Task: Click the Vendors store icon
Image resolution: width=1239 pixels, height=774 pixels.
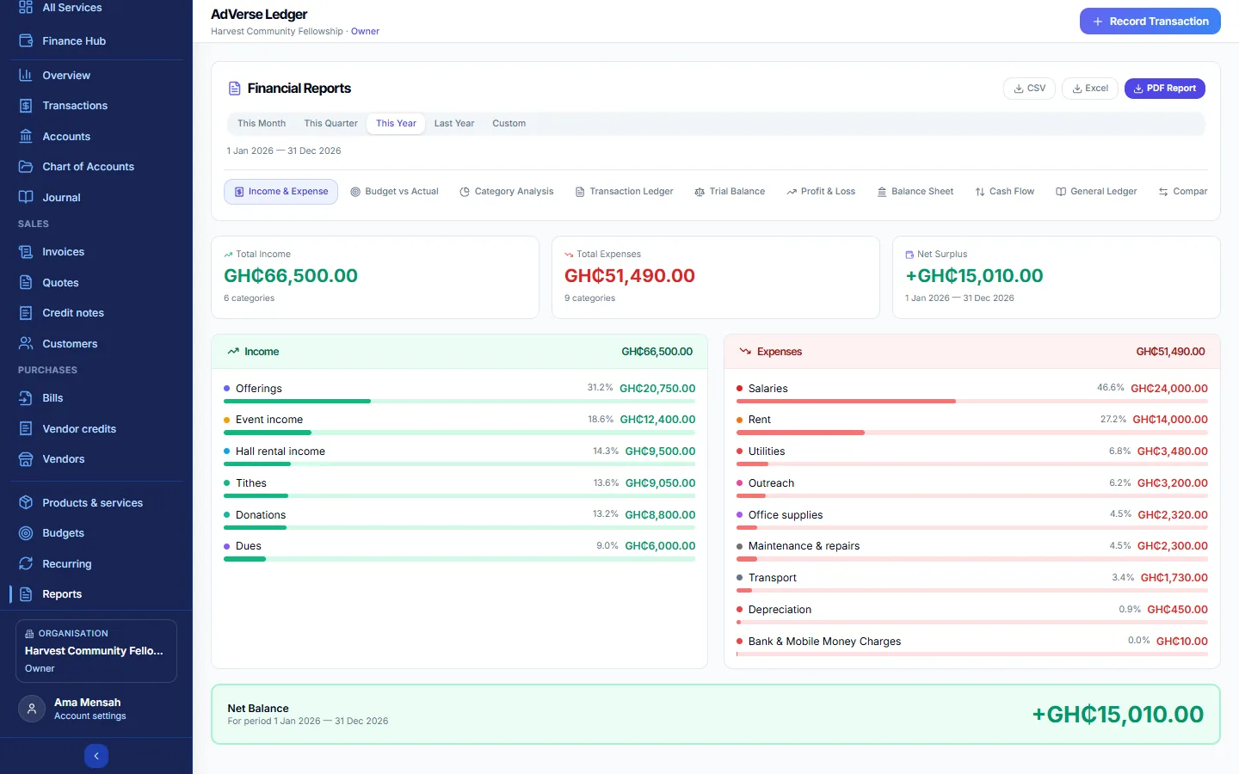Action: coord(26,459)
